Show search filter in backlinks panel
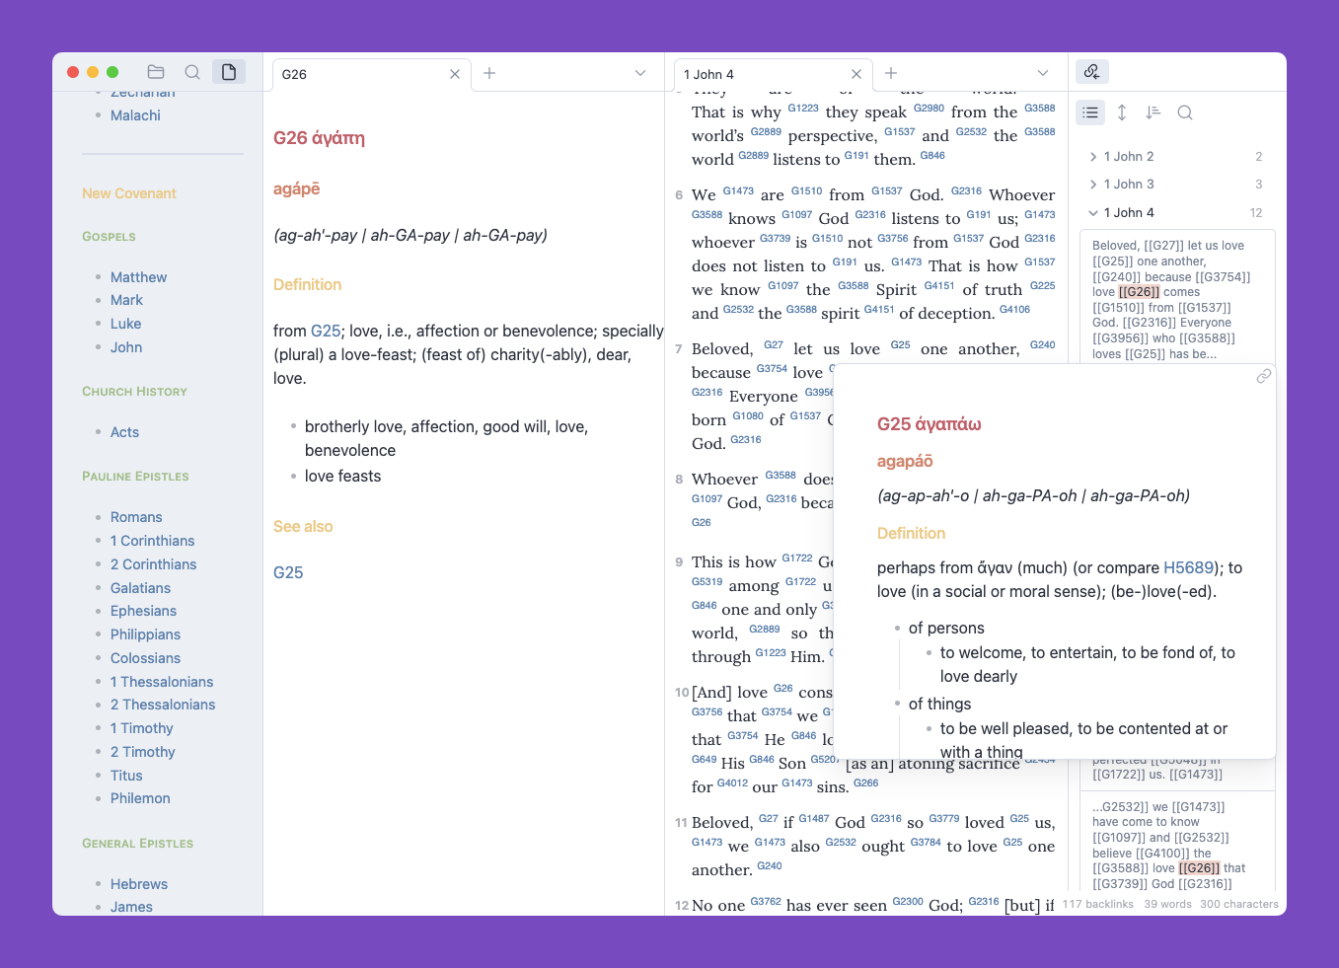 (x=1185, y=112)
